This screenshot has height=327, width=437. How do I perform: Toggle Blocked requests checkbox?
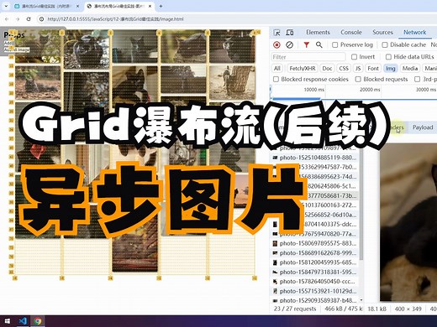coord(358,80)
